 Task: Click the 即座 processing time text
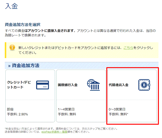10,109
